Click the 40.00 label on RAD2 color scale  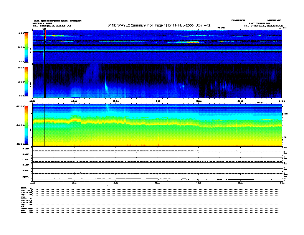pos(21,33)
